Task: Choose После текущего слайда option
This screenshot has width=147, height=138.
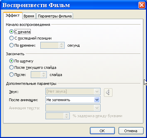Action: pos(11,67)
